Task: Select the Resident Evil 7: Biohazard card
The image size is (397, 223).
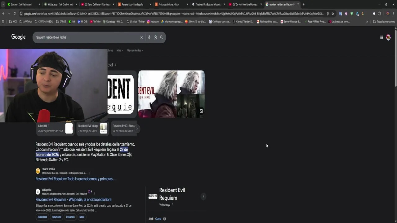Action: click(x=124, y=128)
